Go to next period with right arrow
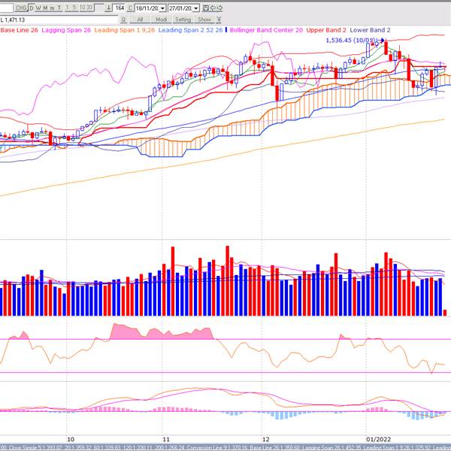The width and height of the screenshot is (451, 451). click(219, 8)
